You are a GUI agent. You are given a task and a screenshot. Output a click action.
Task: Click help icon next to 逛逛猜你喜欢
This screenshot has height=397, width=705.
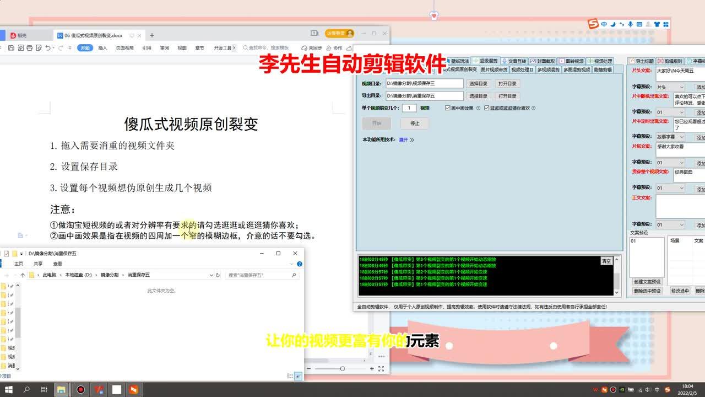pos(533,108)
